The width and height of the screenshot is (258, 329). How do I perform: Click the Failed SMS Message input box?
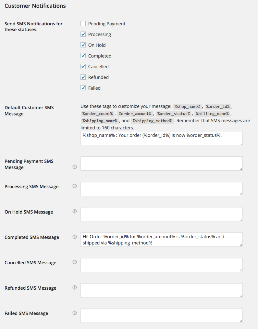tap(161, 316)
